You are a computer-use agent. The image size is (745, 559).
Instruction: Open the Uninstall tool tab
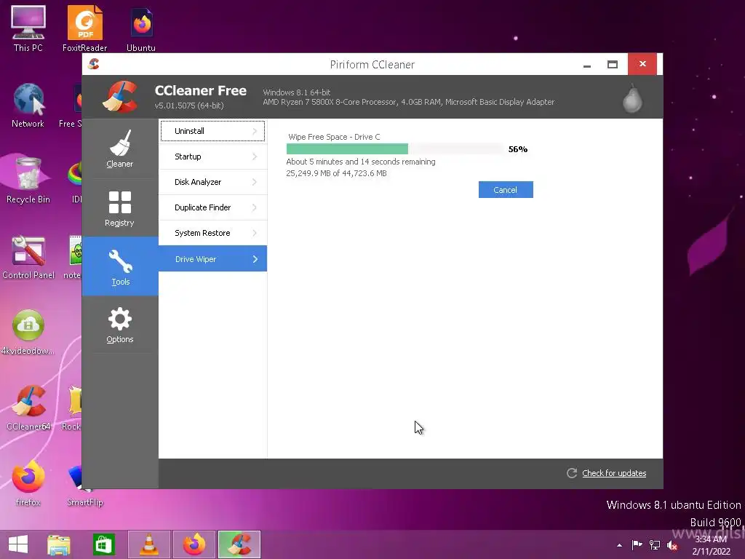coord(213,131)
